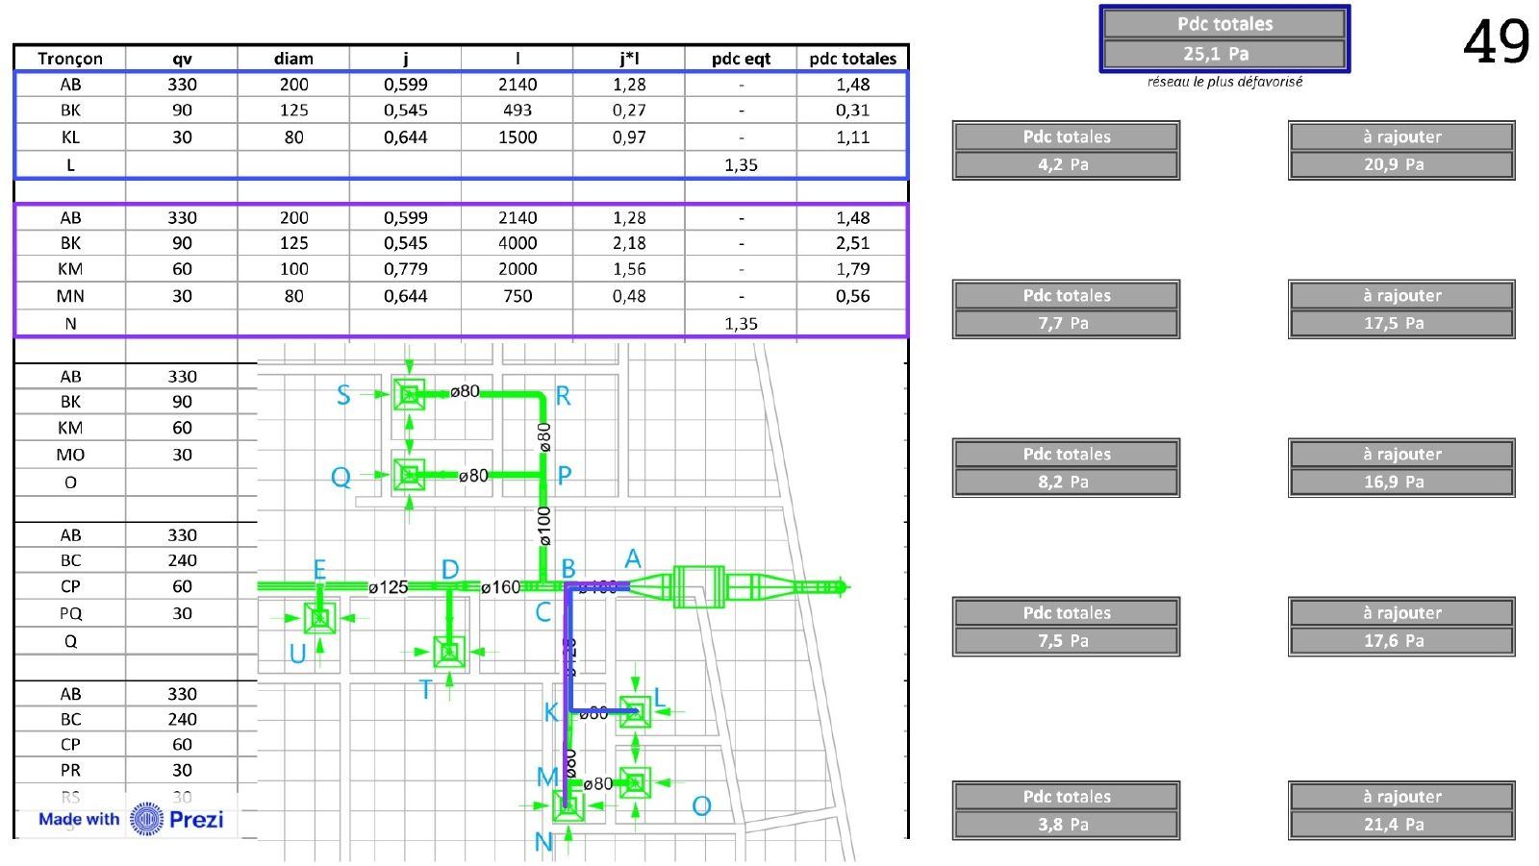Viewport: 1539px width, 866px height.
Task: Click the Pdc totales 4,2 Pa value
Action: click(x=1066, y=164)
